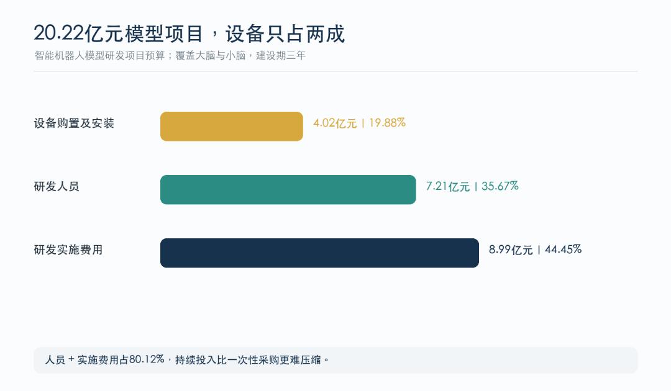
Task: Click the 8.99亿元 | 44.45% value label
Action: [x=535, y=249]
